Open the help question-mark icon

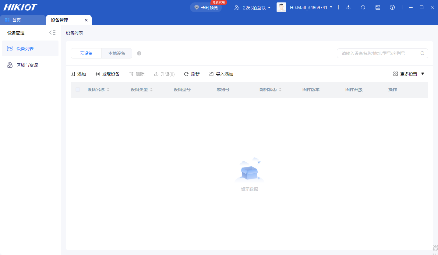(392, 7)
